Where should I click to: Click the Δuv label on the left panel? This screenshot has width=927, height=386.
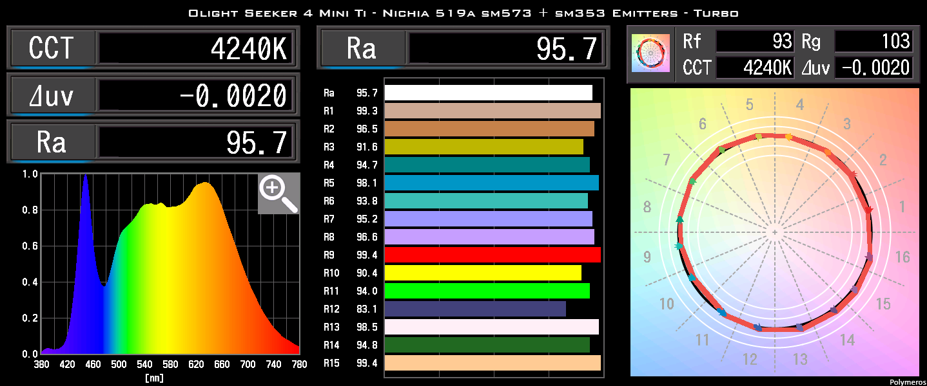52,95
